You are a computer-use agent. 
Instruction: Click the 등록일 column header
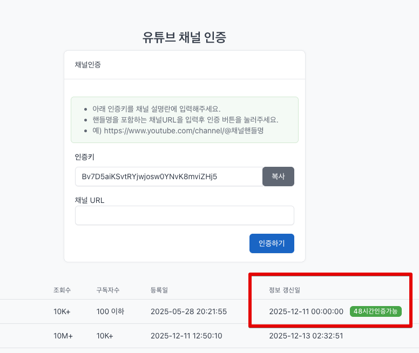point(159,290)
